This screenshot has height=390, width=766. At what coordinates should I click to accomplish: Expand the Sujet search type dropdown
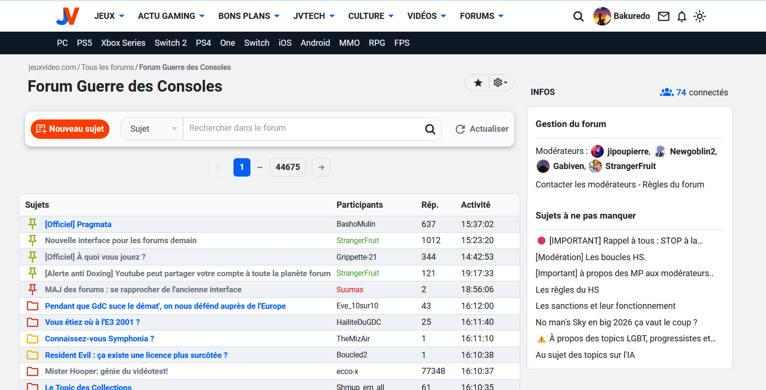(x=152, y=129)
